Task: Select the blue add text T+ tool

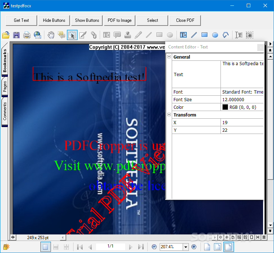Action: pos(183,35)
